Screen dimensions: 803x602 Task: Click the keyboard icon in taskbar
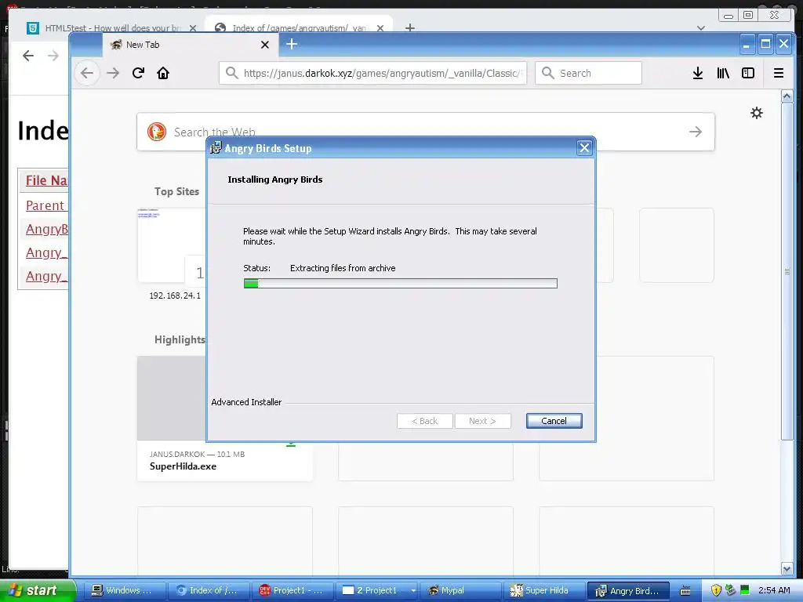pos(685,591)
